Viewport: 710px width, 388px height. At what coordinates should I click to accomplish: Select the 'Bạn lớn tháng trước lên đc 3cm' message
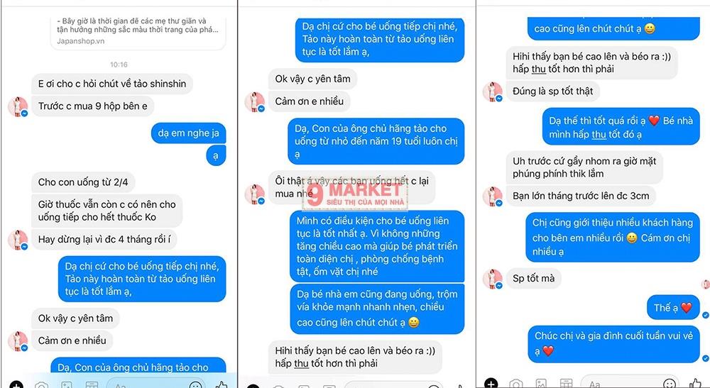click(581, 196)
